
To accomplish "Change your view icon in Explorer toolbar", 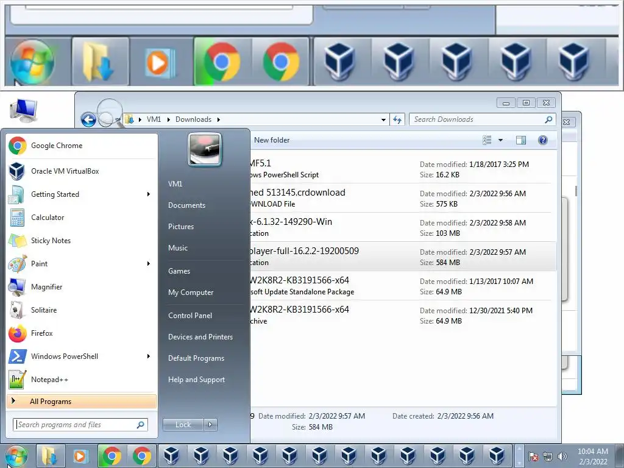I will pos(487,140).
